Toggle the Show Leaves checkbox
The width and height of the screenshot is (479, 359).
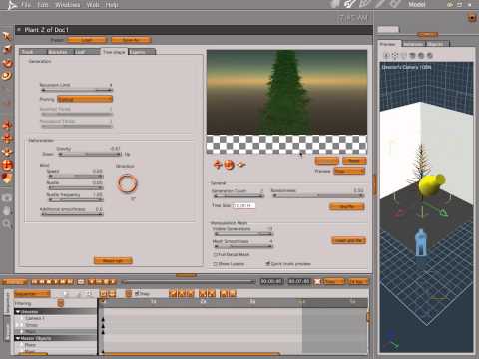click(215, 264)
